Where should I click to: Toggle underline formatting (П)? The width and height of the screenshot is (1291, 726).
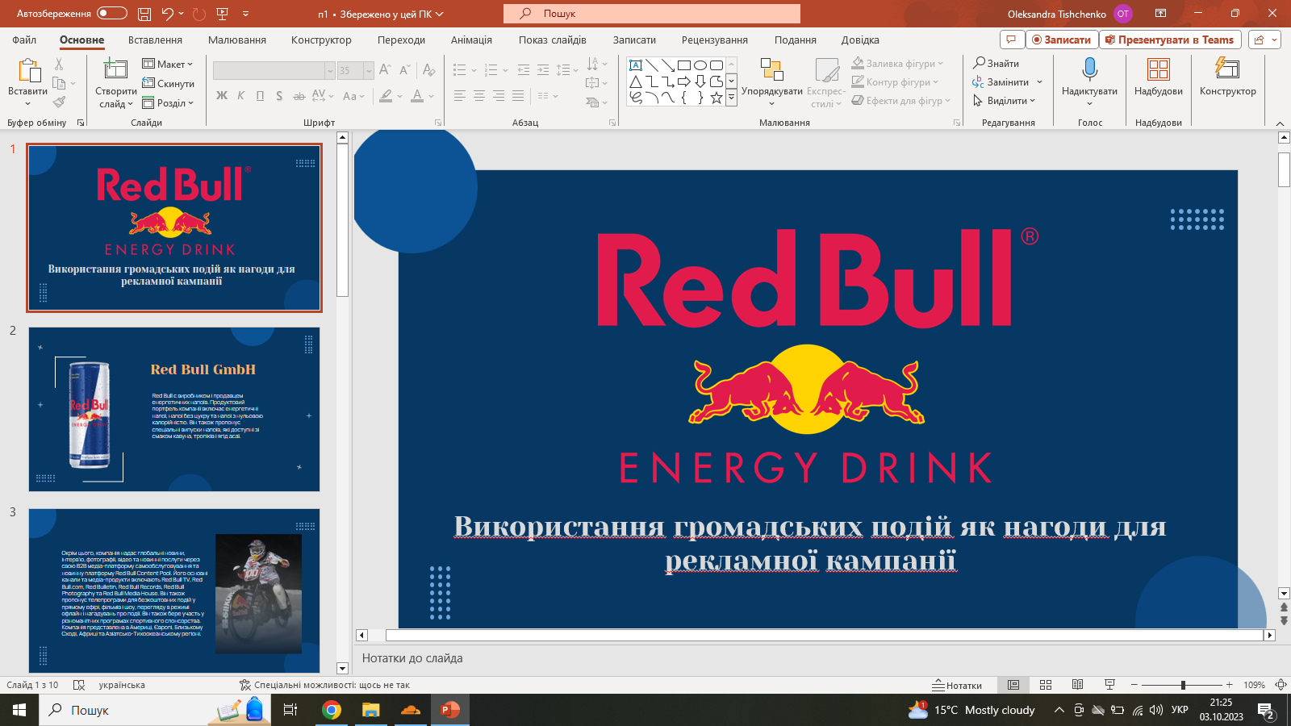(260, 96)
